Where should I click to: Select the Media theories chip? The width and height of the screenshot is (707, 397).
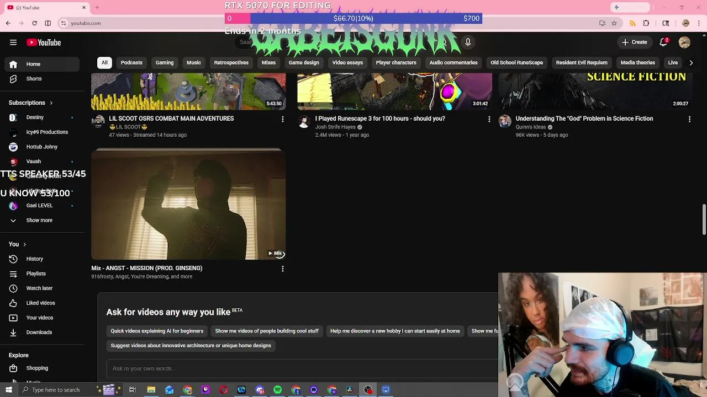coord(638,63)
